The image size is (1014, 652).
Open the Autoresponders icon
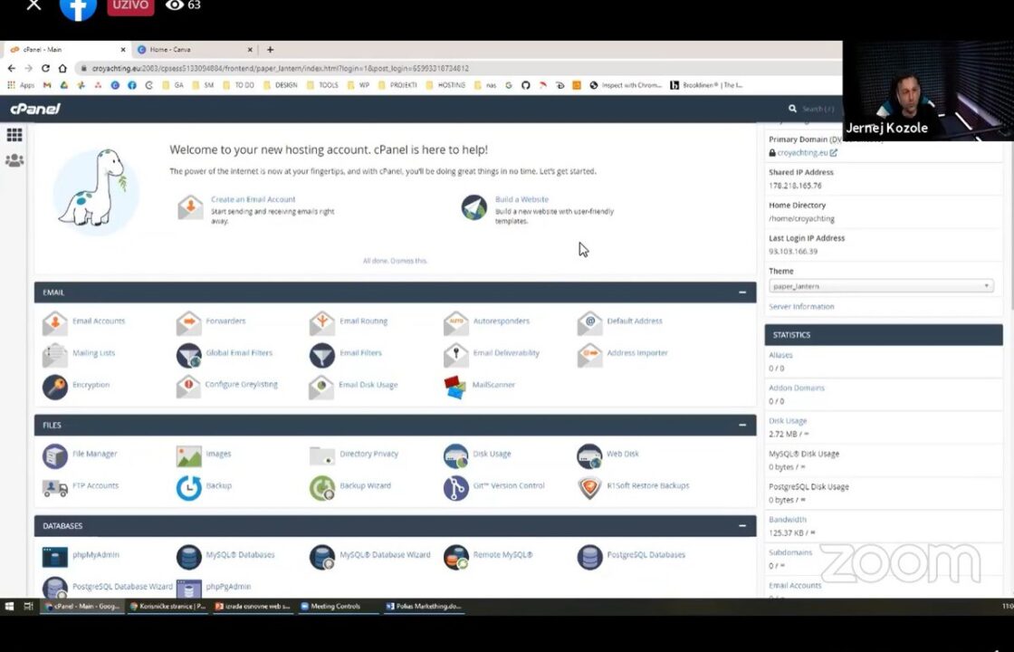point(456,321)
